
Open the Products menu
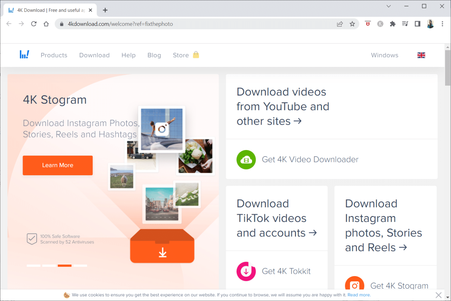[54, 55]
